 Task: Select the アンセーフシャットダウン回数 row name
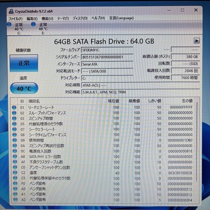click(x=50, y=167)
